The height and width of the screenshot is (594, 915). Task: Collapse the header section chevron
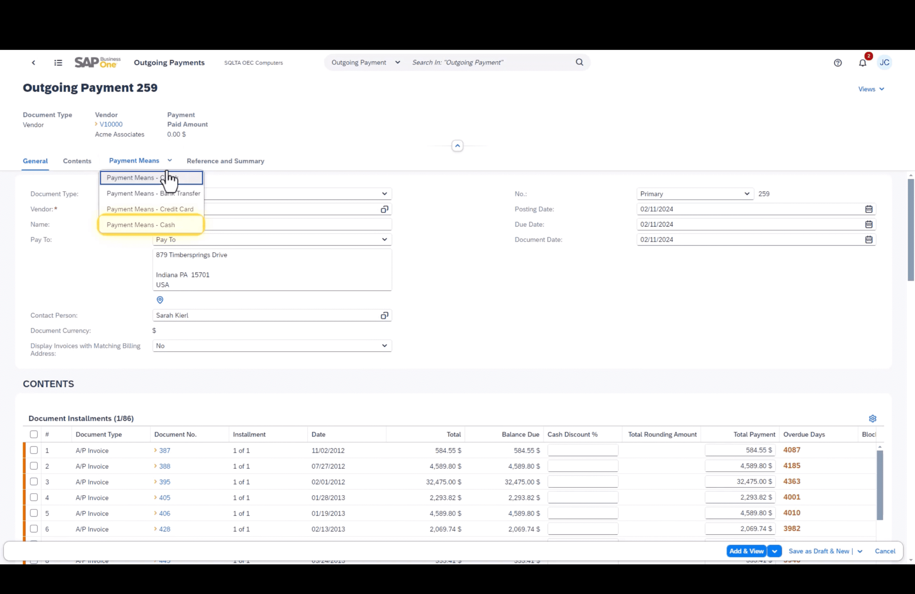pos(457,146)
